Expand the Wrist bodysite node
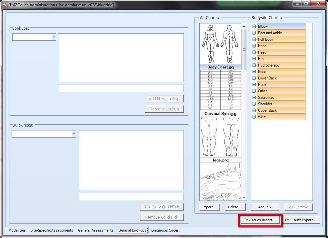328x238 pixels. (x=254, y=117)
